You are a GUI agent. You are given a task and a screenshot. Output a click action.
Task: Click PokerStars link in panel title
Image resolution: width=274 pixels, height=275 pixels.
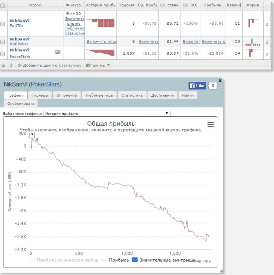pos(45,84)
